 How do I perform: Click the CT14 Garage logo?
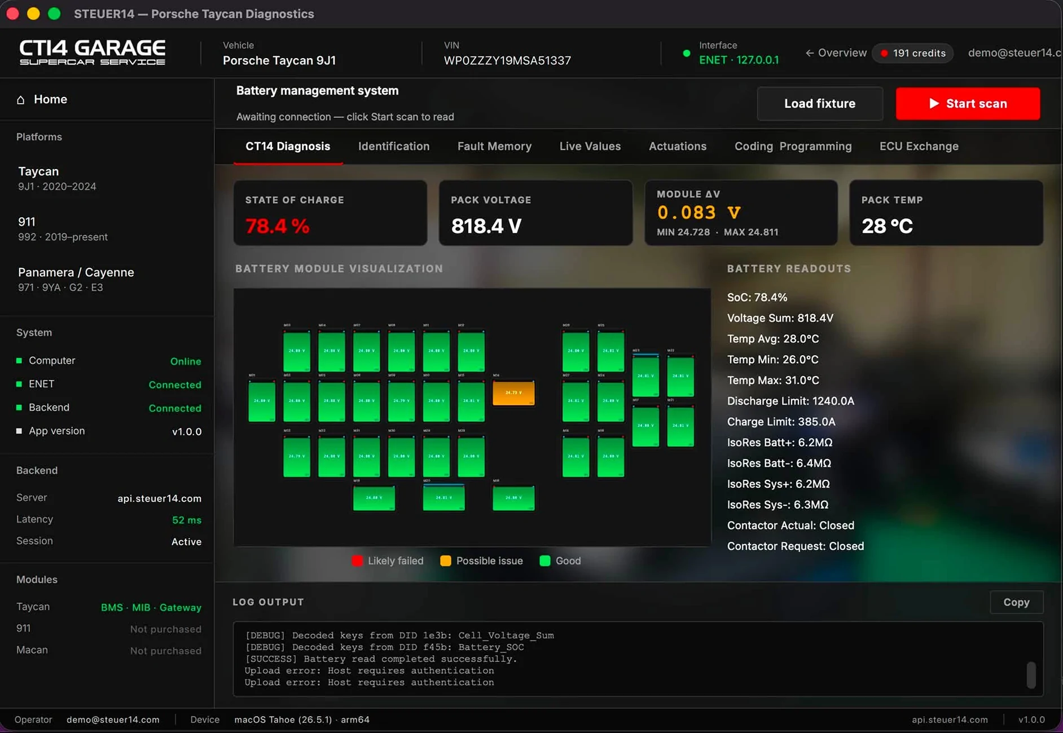[93, 52]
